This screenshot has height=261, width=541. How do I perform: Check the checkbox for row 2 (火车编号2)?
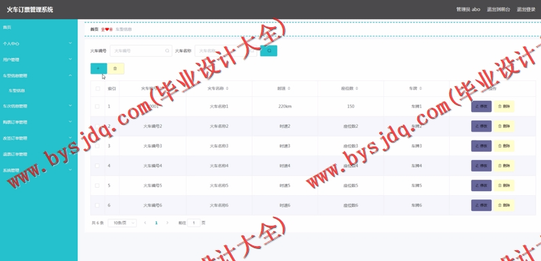[97, 126]
